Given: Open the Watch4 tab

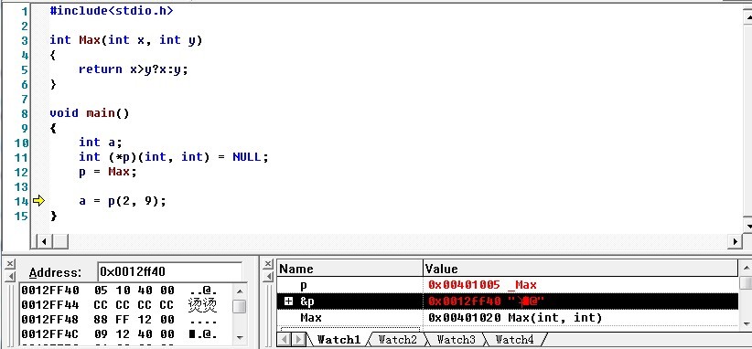Looking at the screenshot, I should [x=514, y=340].
